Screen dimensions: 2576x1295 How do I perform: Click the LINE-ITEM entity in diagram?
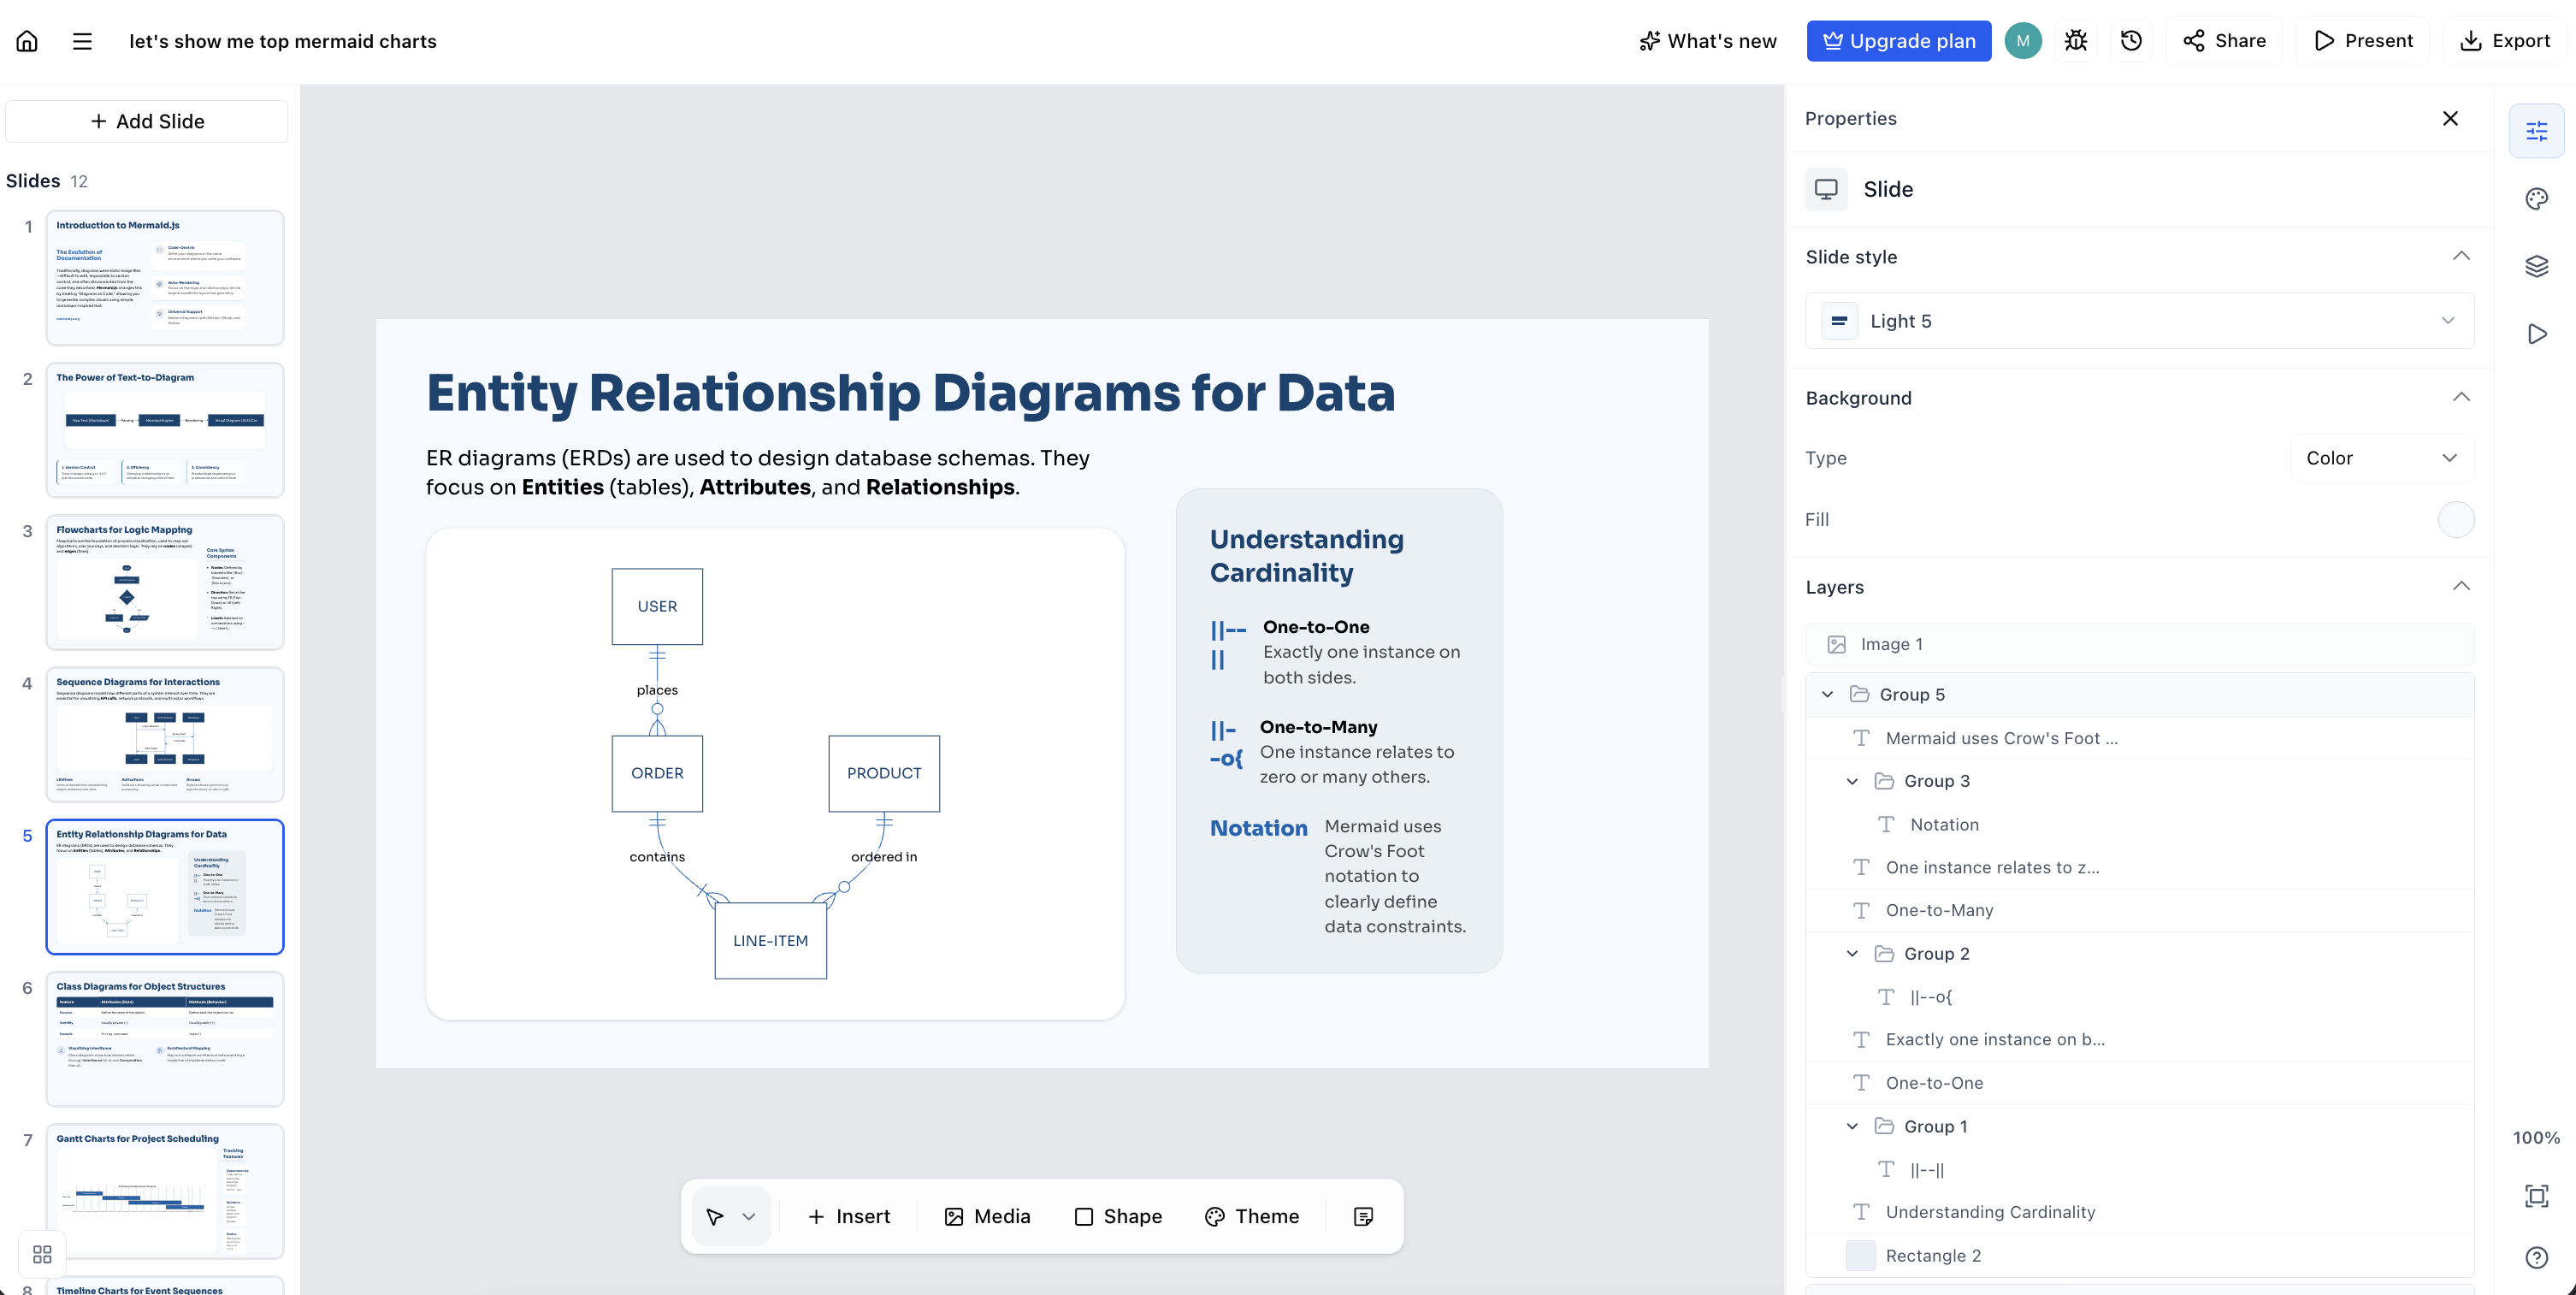770,941
